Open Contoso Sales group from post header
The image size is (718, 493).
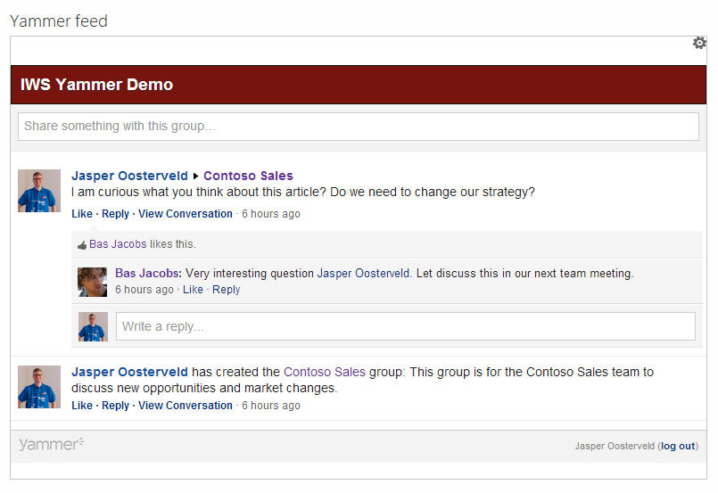(x=248, y=177)
